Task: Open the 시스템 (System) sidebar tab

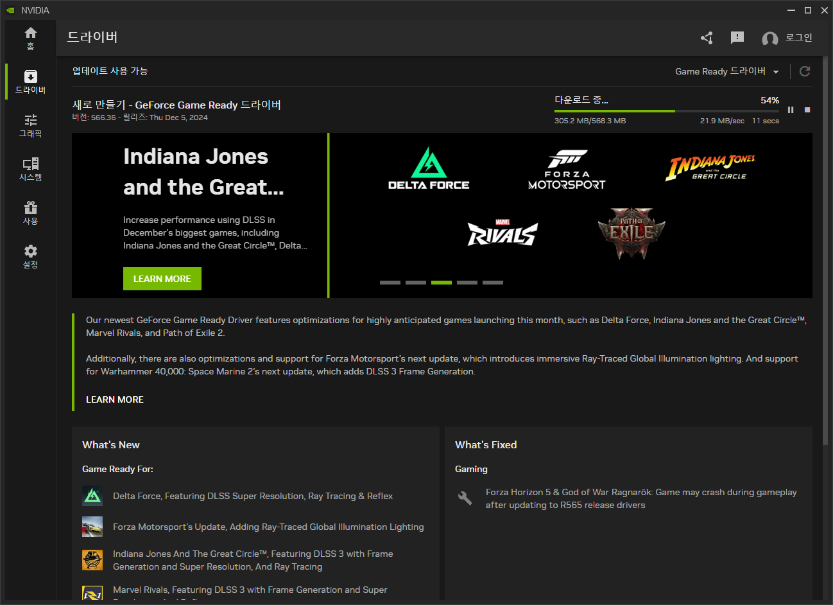Action: pyautogui.click(x=30, y=169)
